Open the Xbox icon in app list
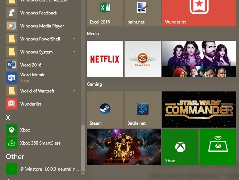Viewport: 239px width, 180px height. (12, 130)
